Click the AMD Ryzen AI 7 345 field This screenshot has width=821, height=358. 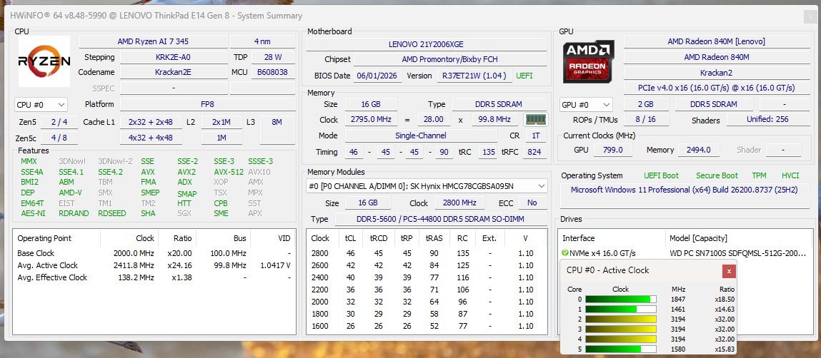tap(154, 42)
